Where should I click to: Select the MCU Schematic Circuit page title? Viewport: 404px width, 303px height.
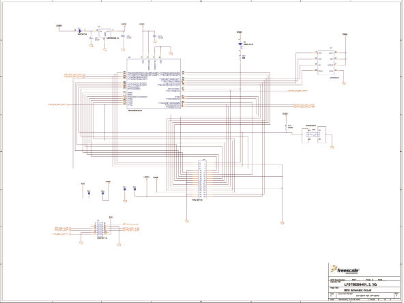coord(357,290)
